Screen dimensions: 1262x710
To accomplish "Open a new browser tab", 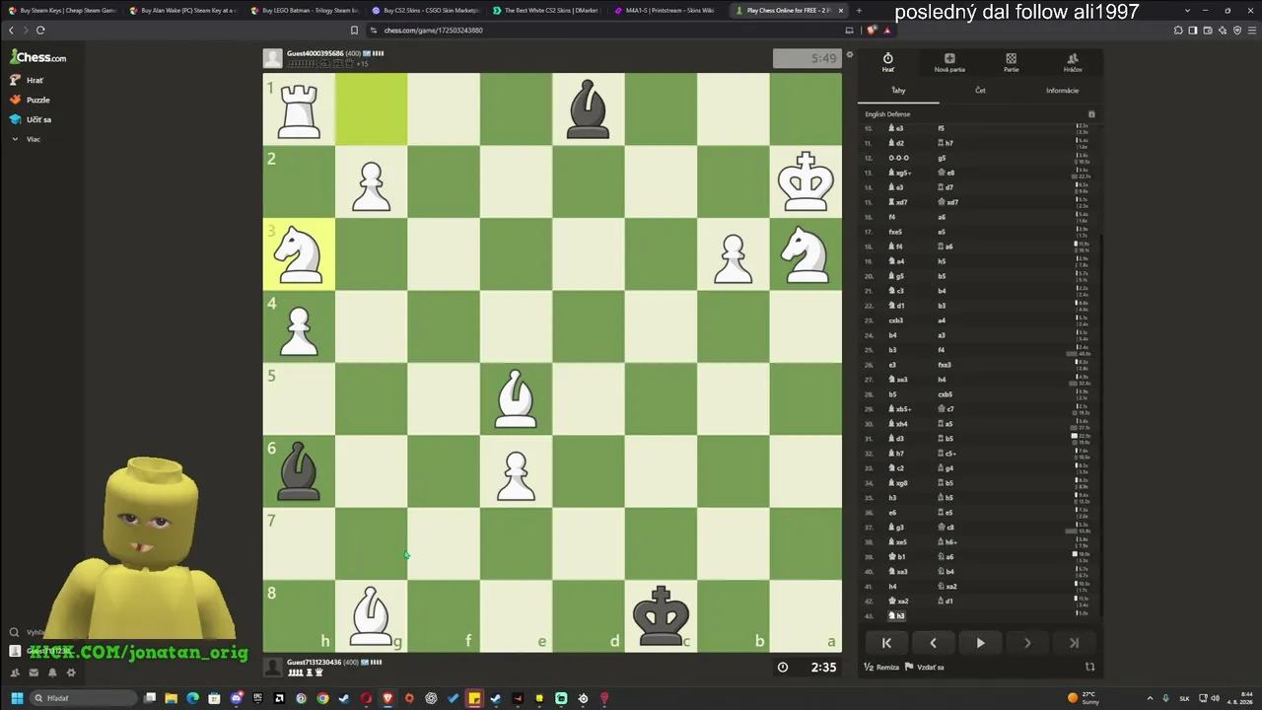I will (x=859, y=10).
